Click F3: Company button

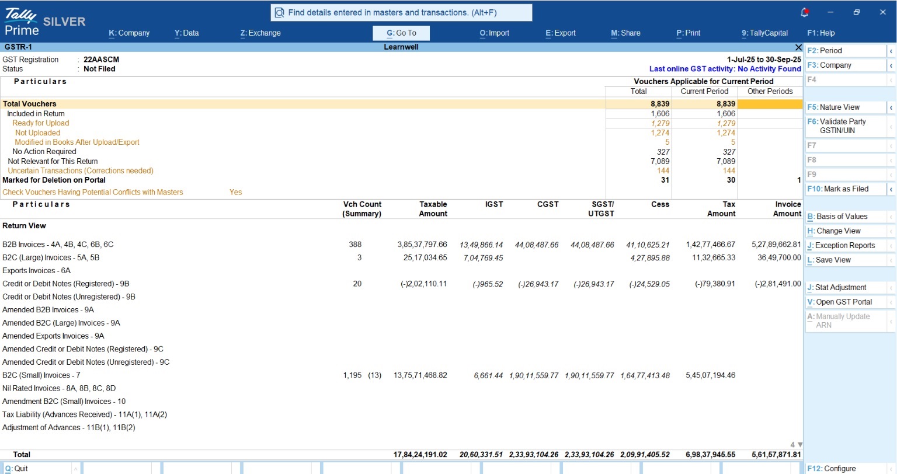point(846,65)
